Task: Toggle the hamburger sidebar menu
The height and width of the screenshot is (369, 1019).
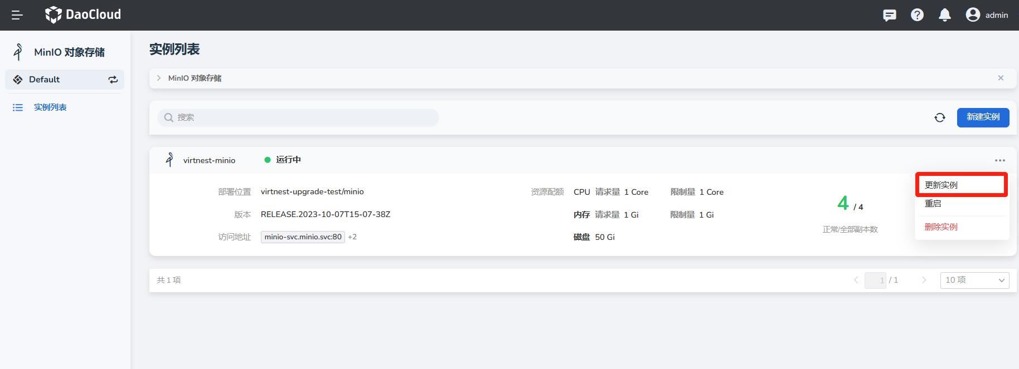Action: pyautogui.click(x=17, y=15)
